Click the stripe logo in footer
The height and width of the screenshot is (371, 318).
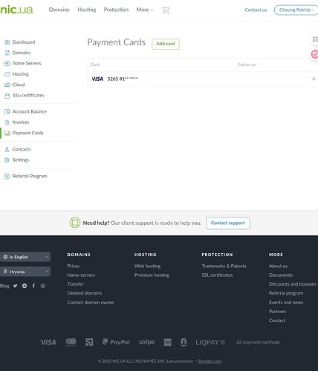[x=146, y=342]
